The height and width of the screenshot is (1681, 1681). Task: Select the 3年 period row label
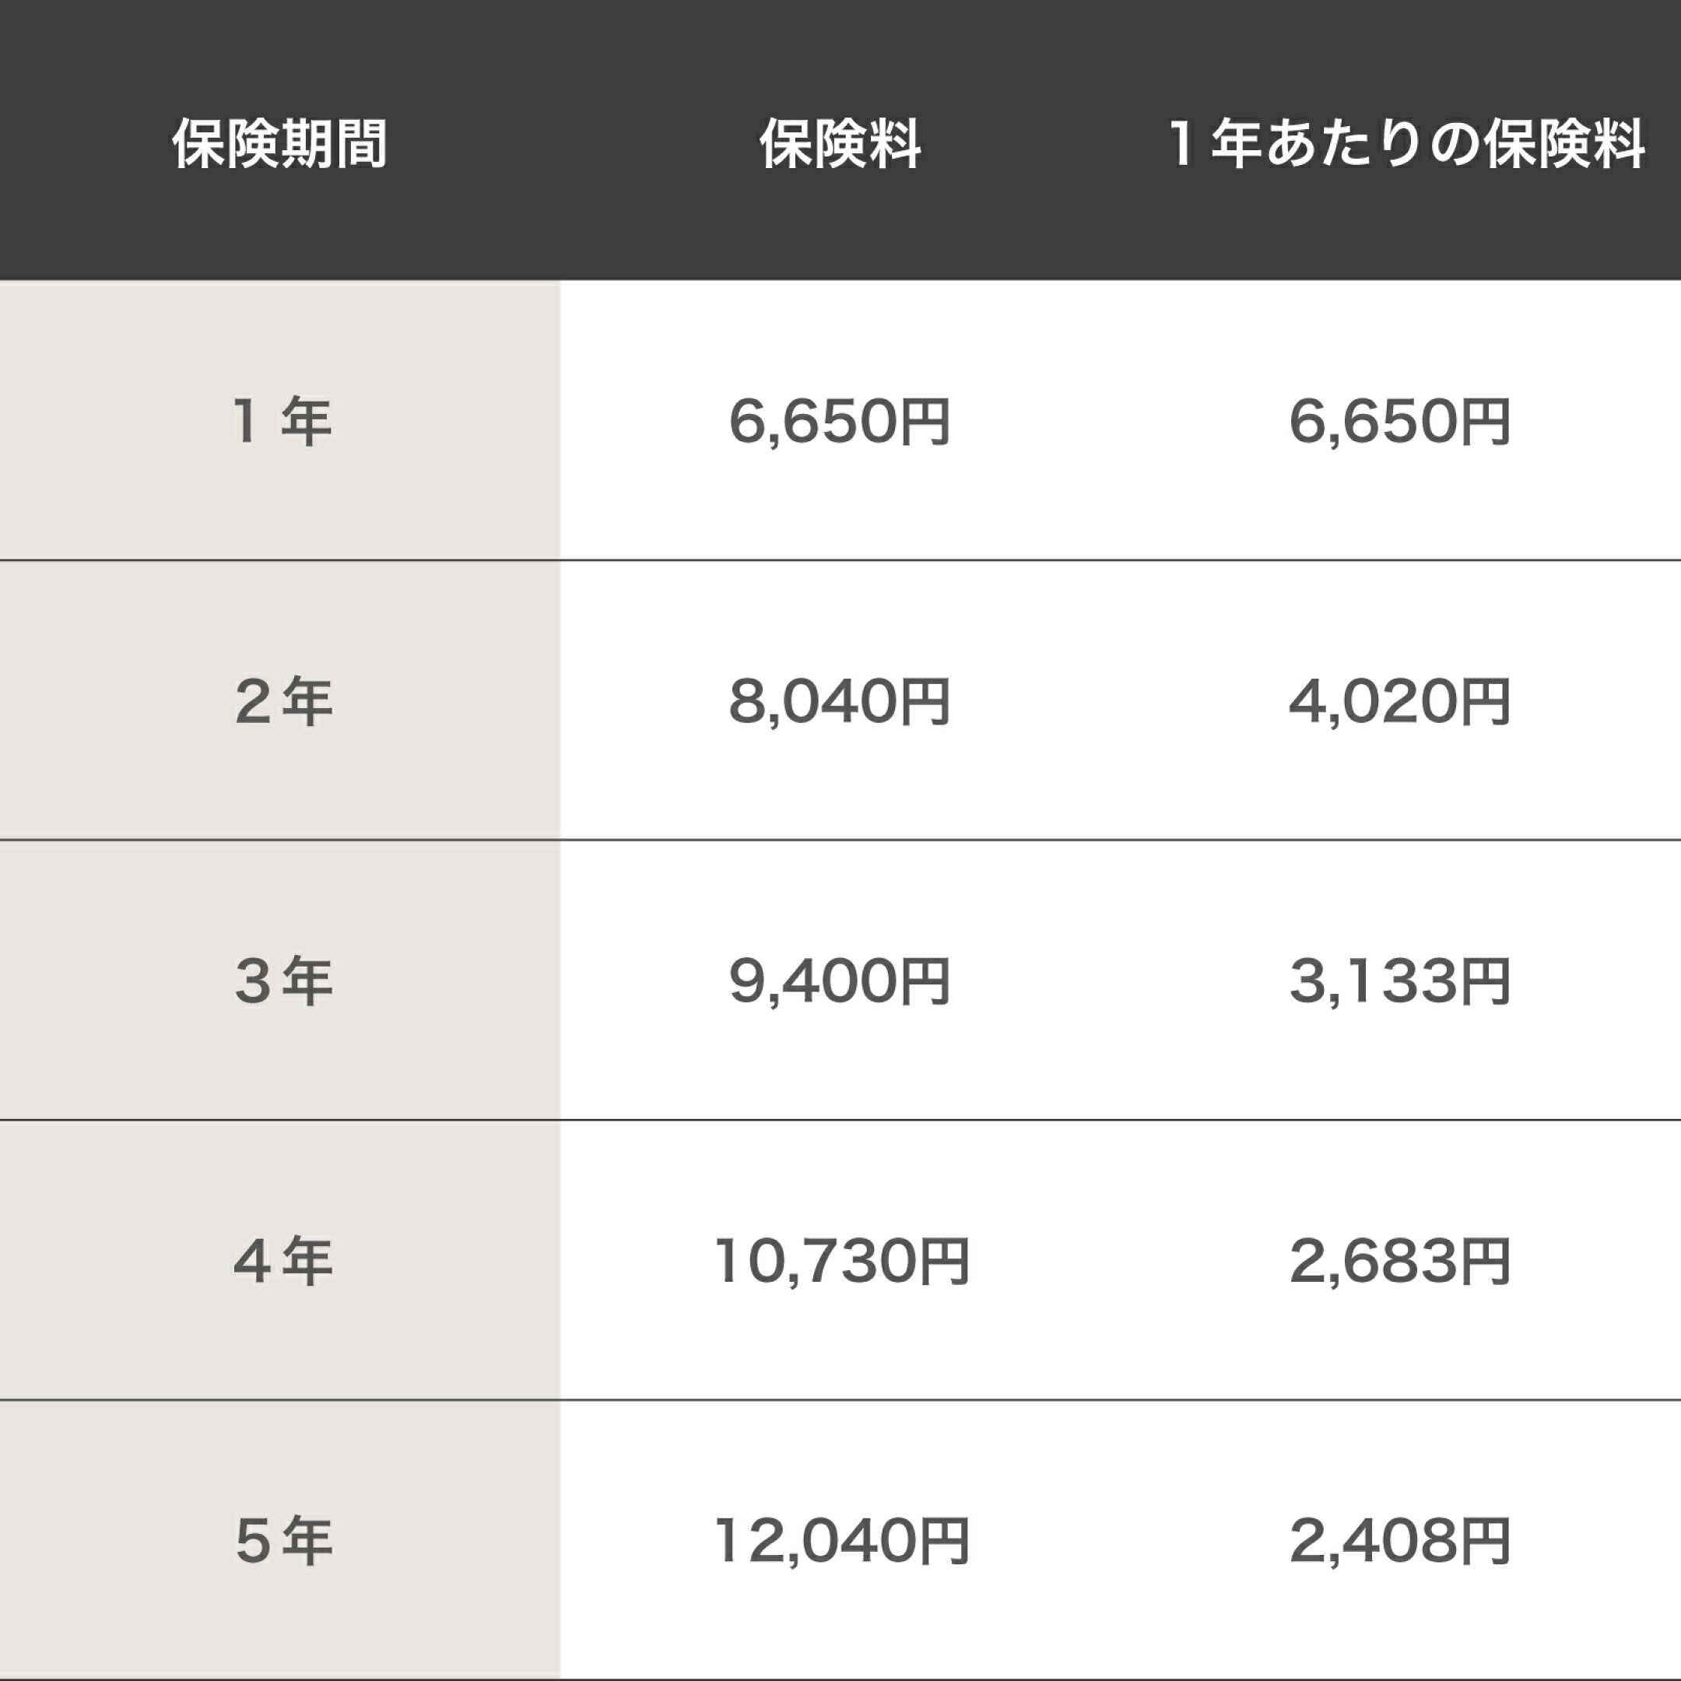pyautogui.click(x=282, y=981)
